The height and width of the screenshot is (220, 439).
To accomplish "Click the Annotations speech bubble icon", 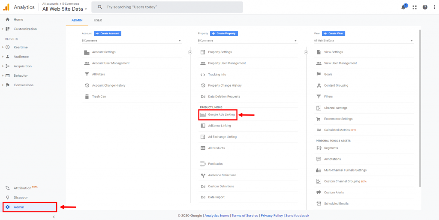I will pyautogui.click(x=319, y=159).
